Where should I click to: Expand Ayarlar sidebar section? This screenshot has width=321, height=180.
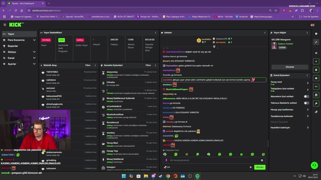(x=19, y=64)
